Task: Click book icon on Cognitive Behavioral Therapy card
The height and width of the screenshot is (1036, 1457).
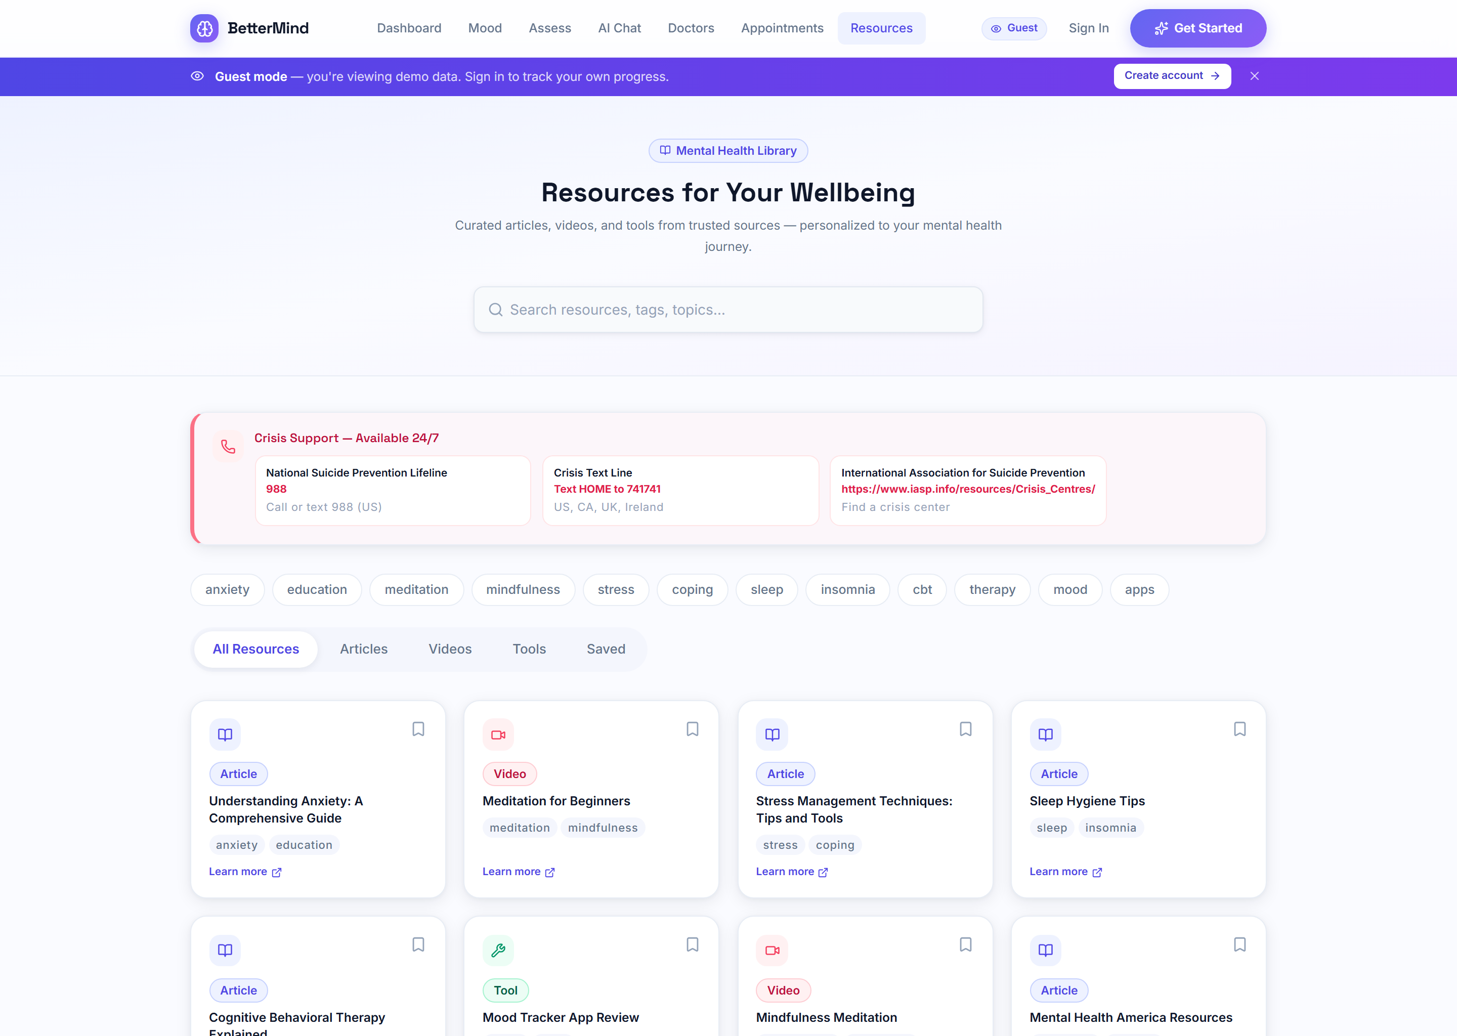Action: [x=225, y=951]
